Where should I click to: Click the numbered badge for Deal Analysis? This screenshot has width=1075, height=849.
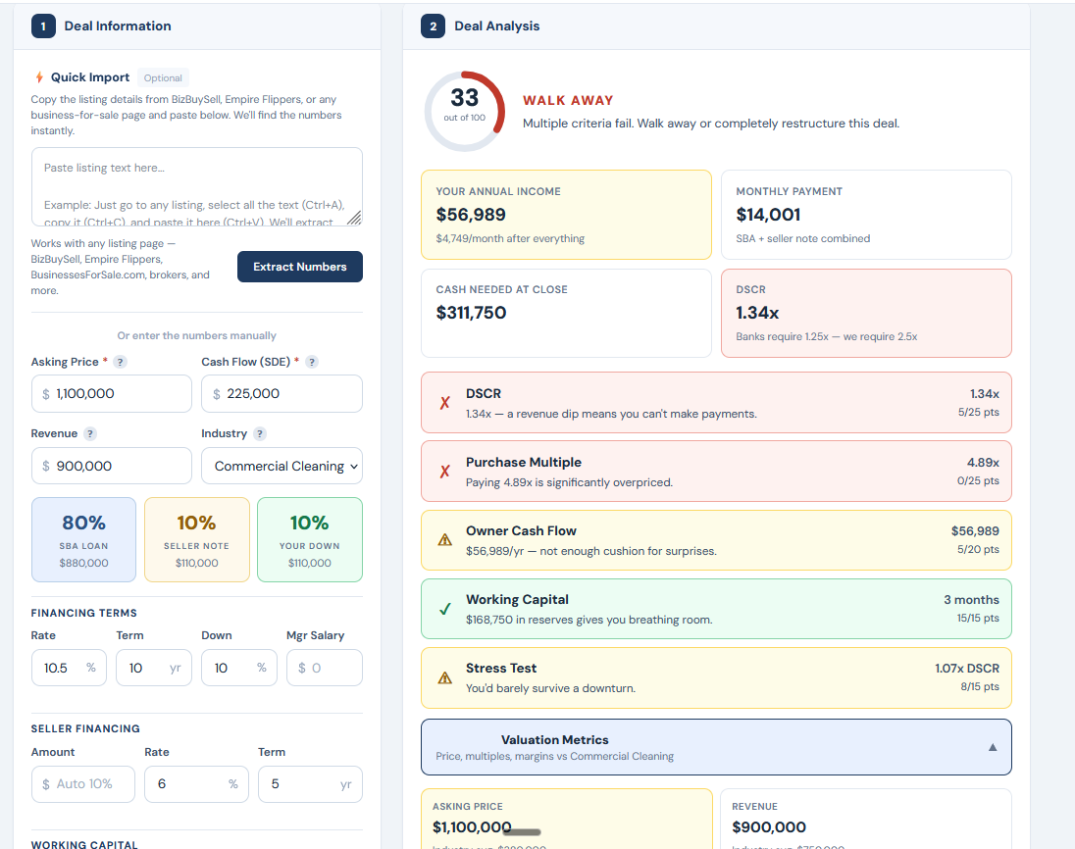[433, 25]
